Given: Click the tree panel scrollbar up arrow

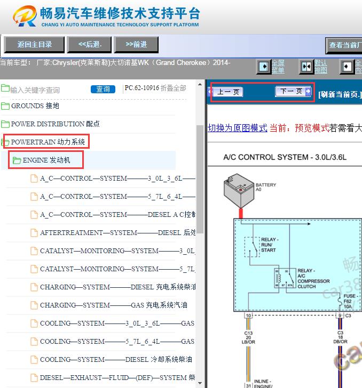Looking at the screenshot, I should pos(200,85).
